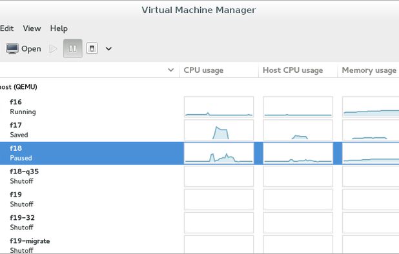Open the View menu
Viewport: 399px width, 254px height.
tap(32, 28)
